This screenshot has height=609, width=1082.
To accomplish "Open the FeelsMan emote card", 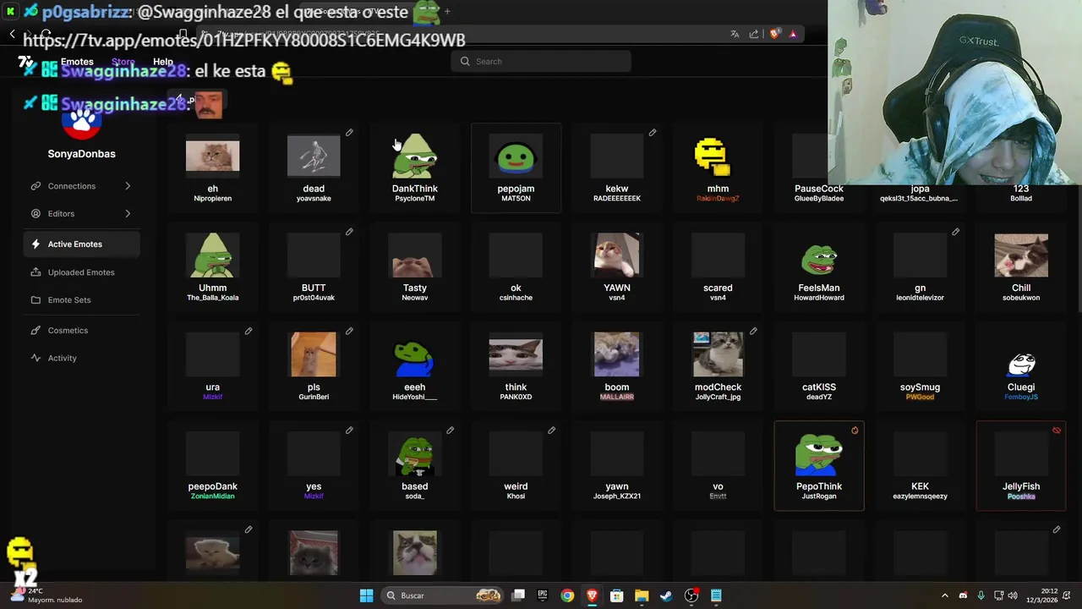I will tap(819, 267).
